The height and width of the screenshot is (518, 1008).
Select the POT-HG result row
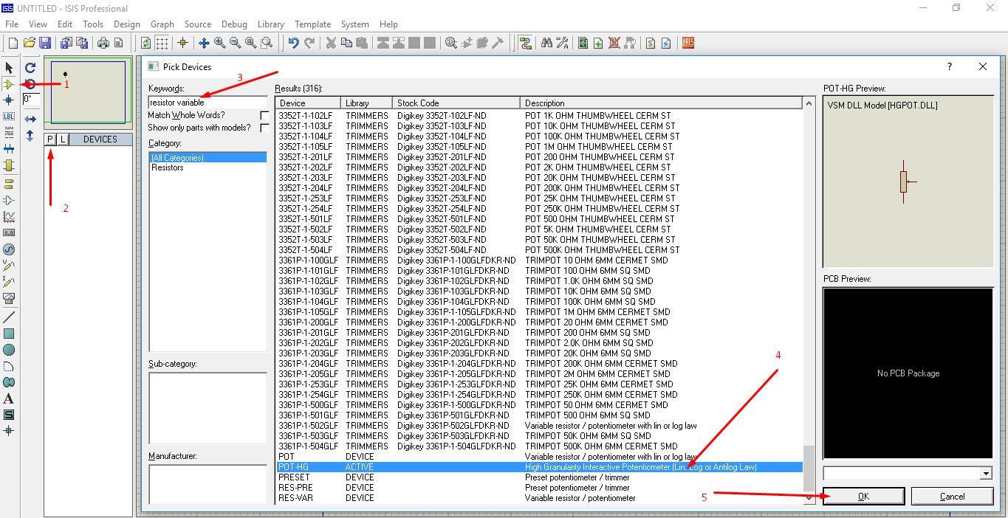pos(539,467)
